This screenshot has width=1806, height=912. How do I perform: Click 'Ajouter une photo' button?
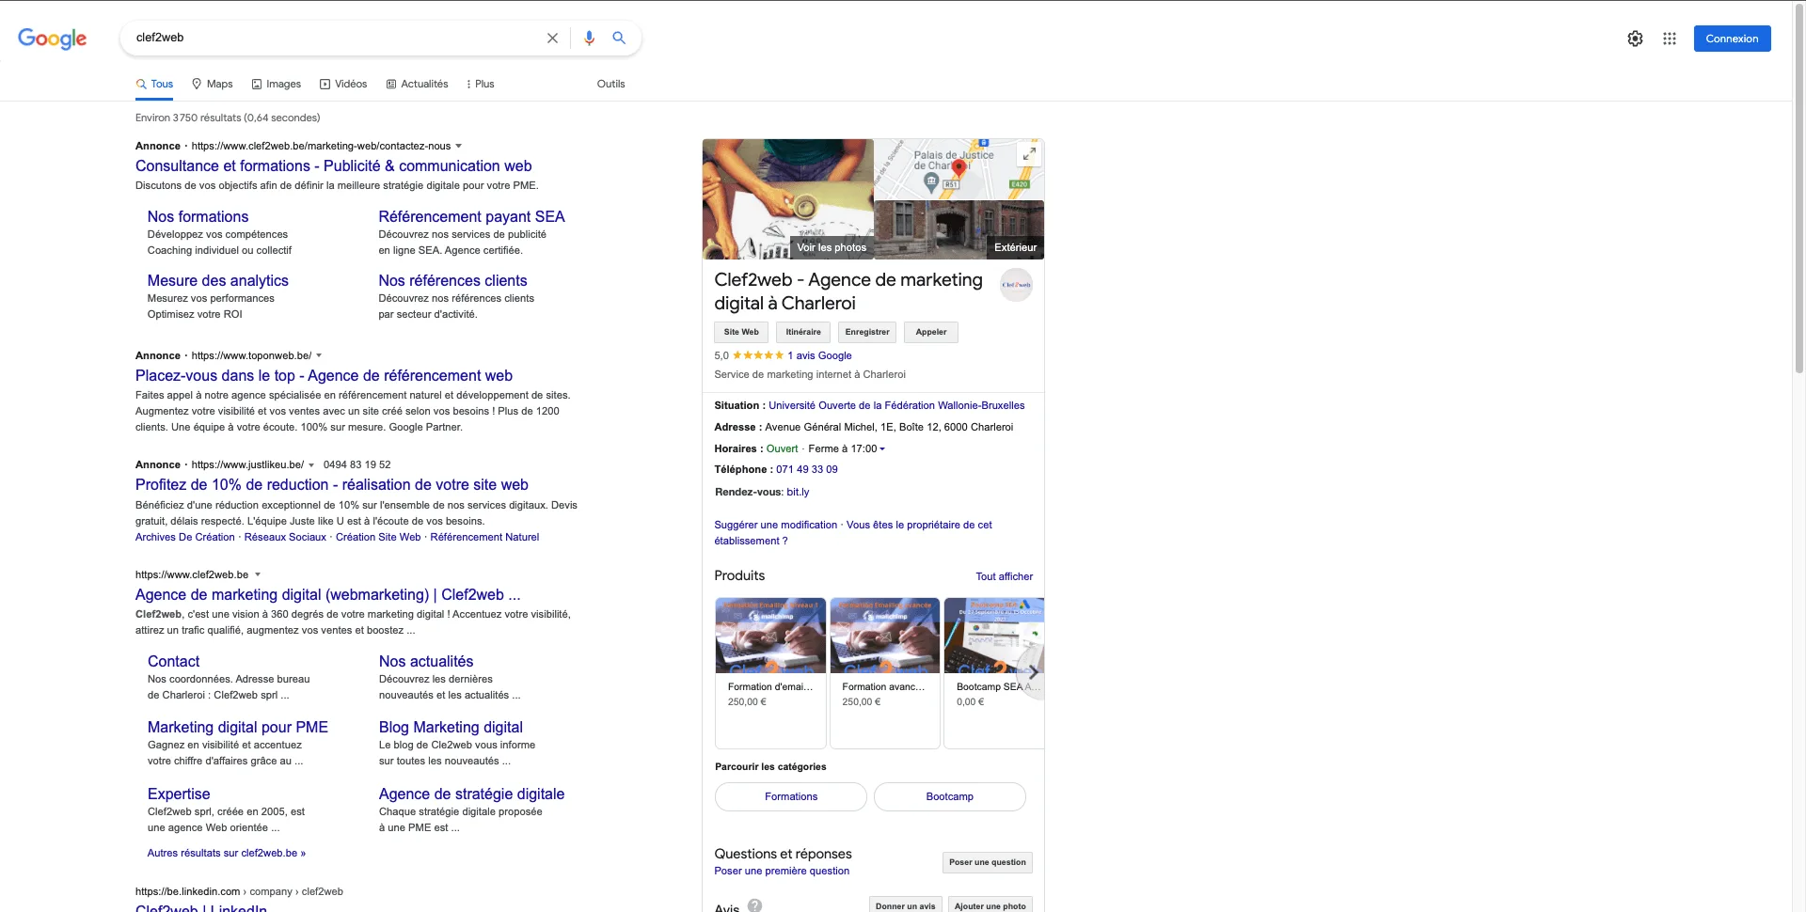pyautogui.click(x=990, y=905)
